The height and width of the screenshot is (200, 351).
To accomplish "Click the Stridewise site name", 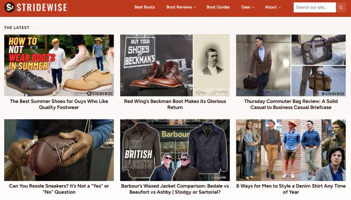I will click(42, 7).
